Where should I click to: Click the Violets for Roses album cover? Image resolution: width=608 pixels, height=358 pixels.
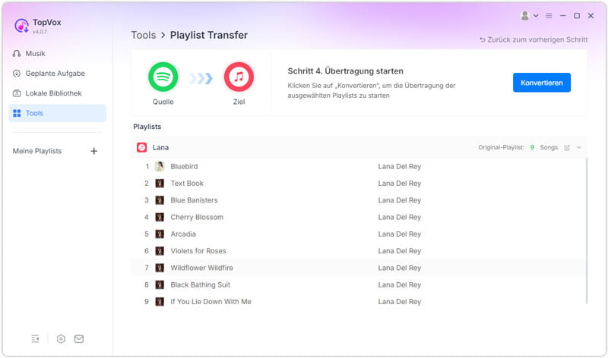pyautogui.click(x=160, y=251)
